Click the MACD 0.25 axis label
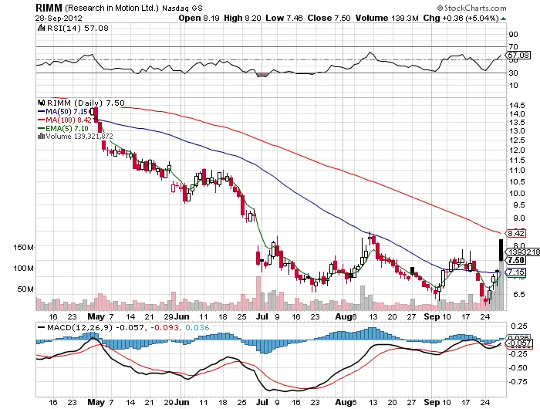 (x=519, y=326)
